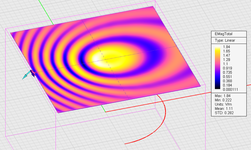Select the 1.65 color scale label

(226, 51)
